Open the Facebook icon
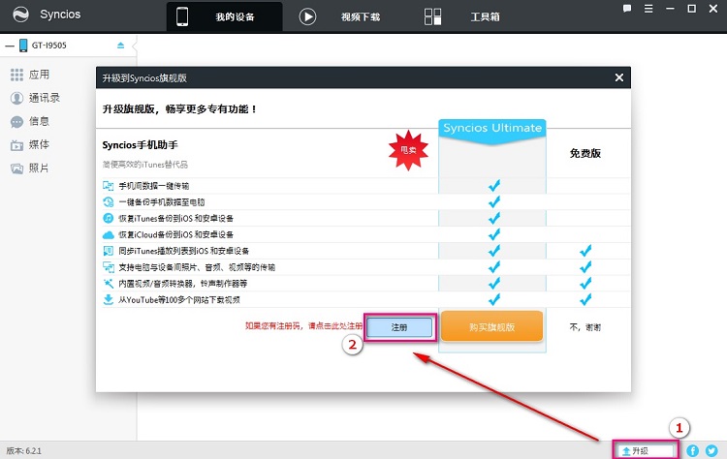Viewport: 727px width, 459px height. 693,450
